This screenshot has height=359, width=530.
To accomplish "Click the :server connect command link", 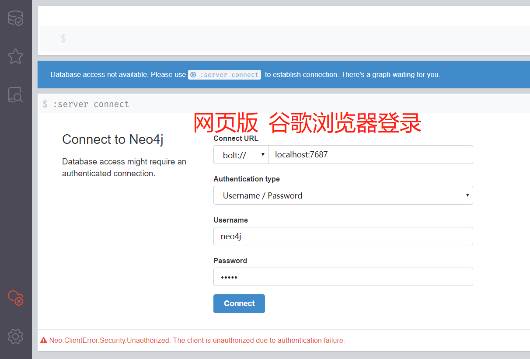I will (225, 75).
